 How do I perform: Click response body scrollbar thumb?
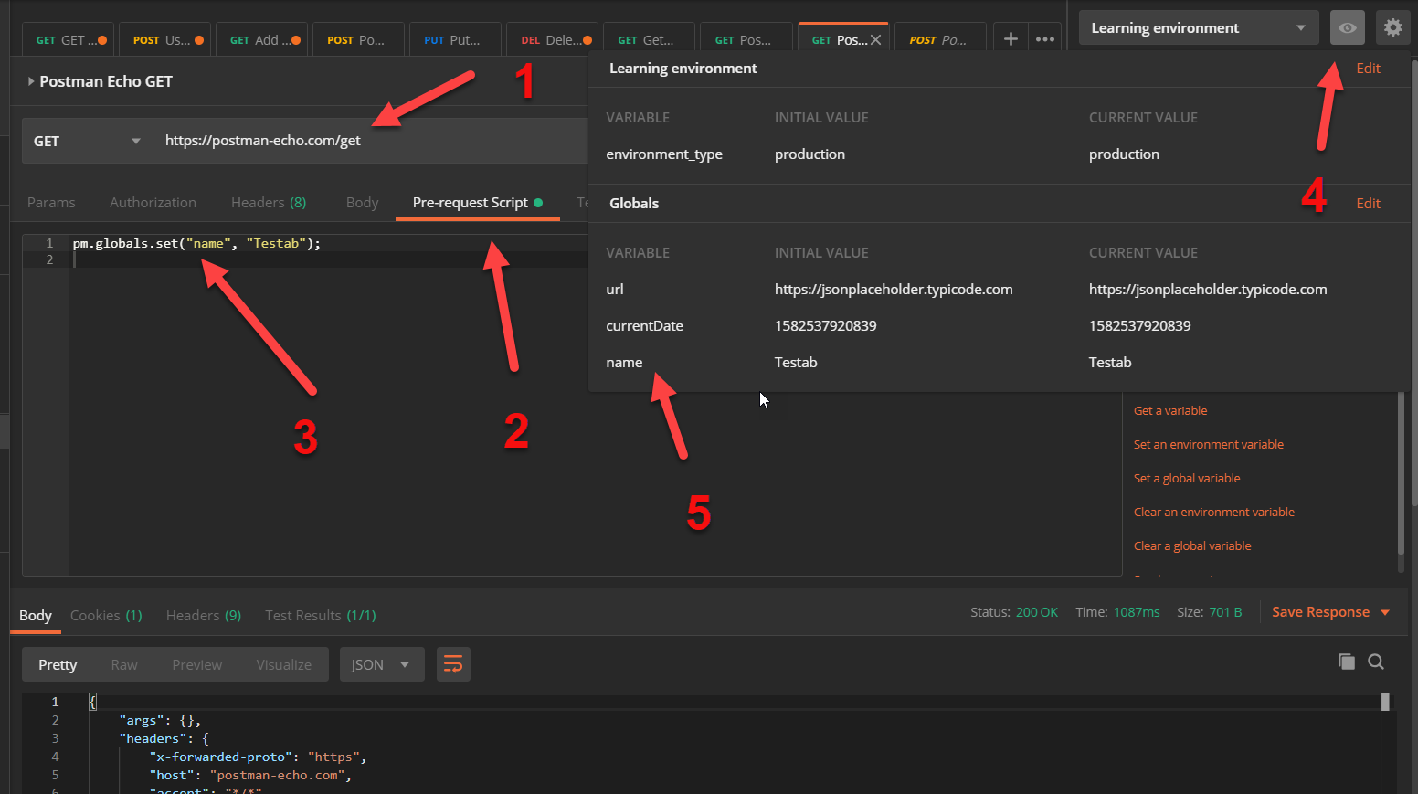click(1385, 701)
